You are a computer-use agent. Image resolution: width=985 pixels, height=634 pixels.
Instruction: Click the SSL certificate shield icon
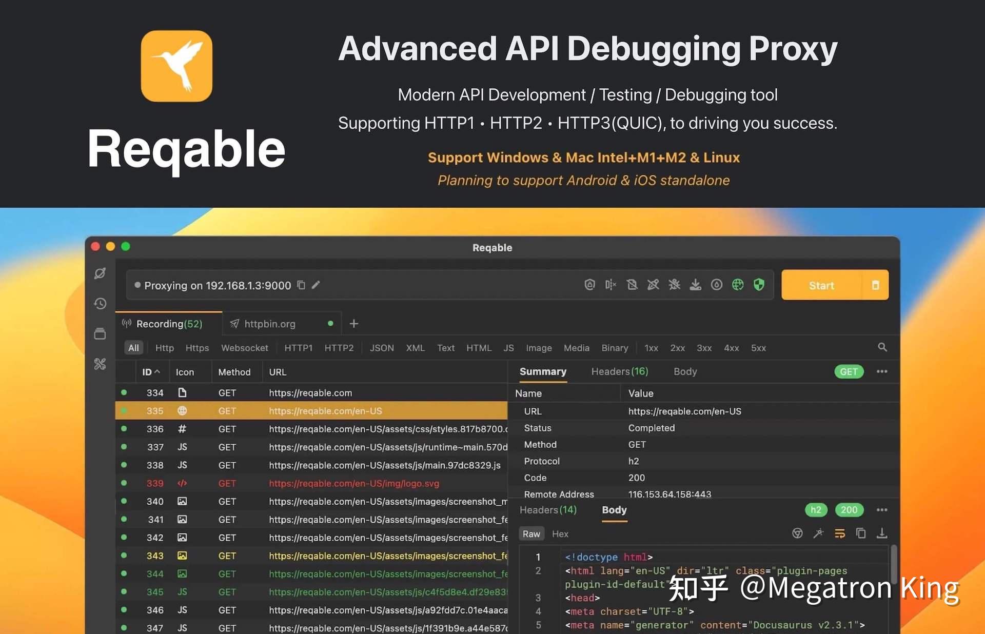[x=759, y=285]
